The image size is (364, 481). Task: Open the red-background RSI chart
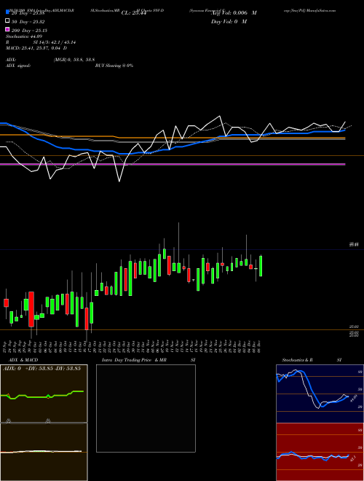coord(320,452)
